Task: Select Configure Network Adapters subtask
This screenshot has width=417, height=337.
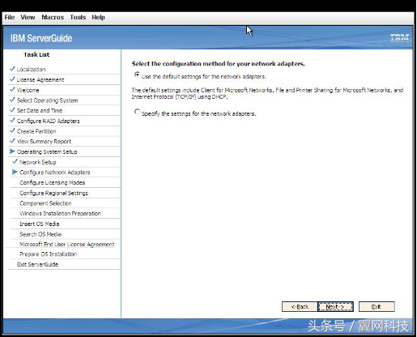Action: tap(55, 173)
